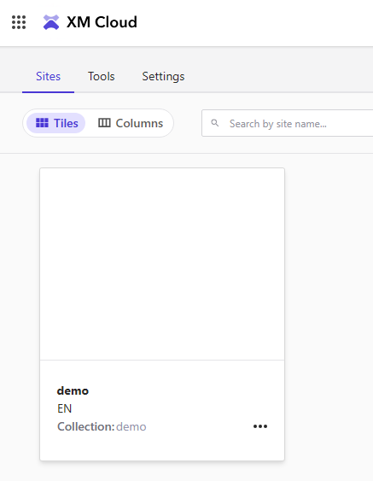Open the demo site more-options menu
The height and width of the screenshot is (481, 373).
tap(260, 426)
